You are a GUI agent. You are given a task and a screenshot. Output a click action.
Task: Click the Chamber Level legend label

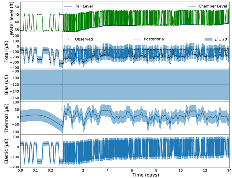pyautogui.click(x=212, y=6)
